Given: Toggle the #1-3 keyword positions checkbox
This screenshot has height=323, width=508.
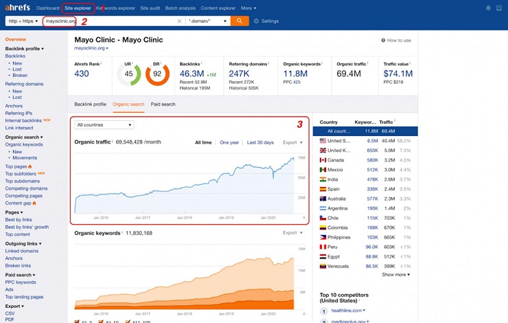Looking at the screenshot, I should click(77, 322).
